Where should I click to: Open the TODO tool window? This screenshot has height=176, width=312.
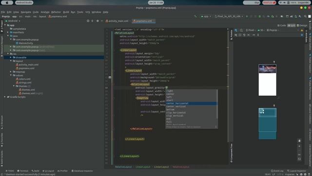10,171
